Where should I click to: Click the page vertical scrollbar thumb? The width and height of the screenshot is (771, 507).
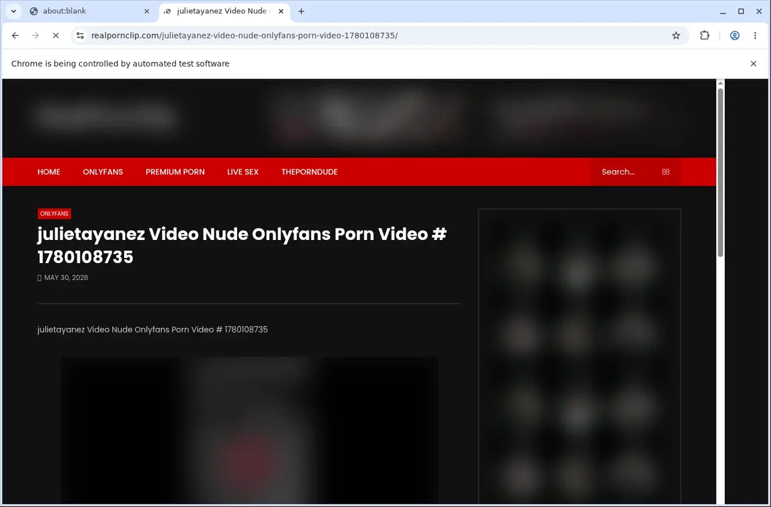720,173
